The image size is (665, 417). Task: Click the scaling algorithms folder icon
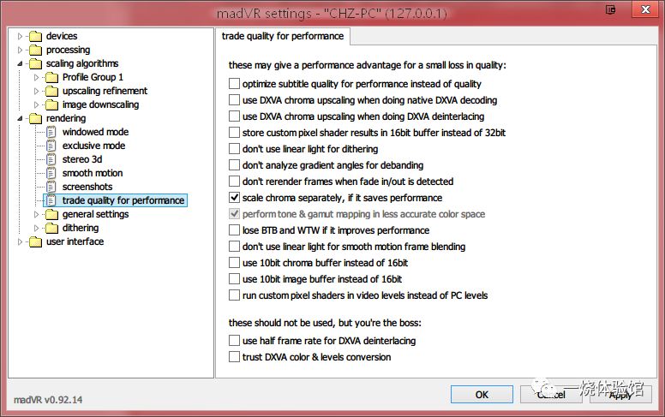click(x=36, y=63)
